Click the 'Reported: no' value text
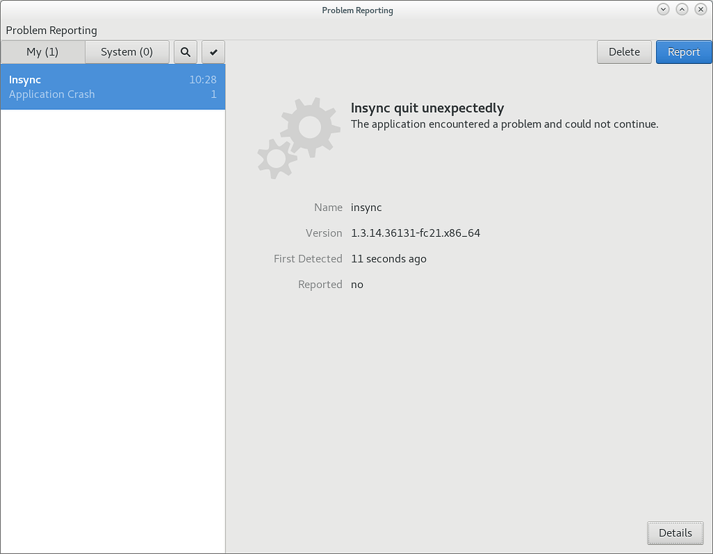 click(x=356, y=284)
